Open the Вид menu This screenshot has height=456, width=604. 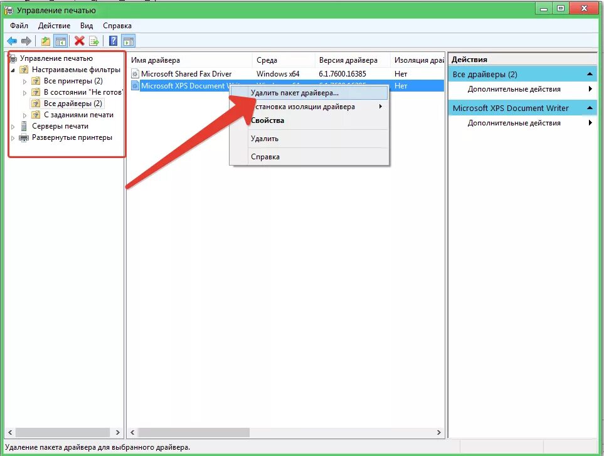[87, 26]
